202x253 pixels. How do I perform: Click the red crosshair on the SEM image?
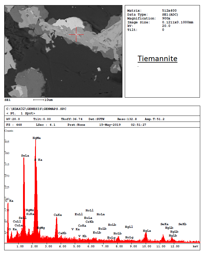76,34
